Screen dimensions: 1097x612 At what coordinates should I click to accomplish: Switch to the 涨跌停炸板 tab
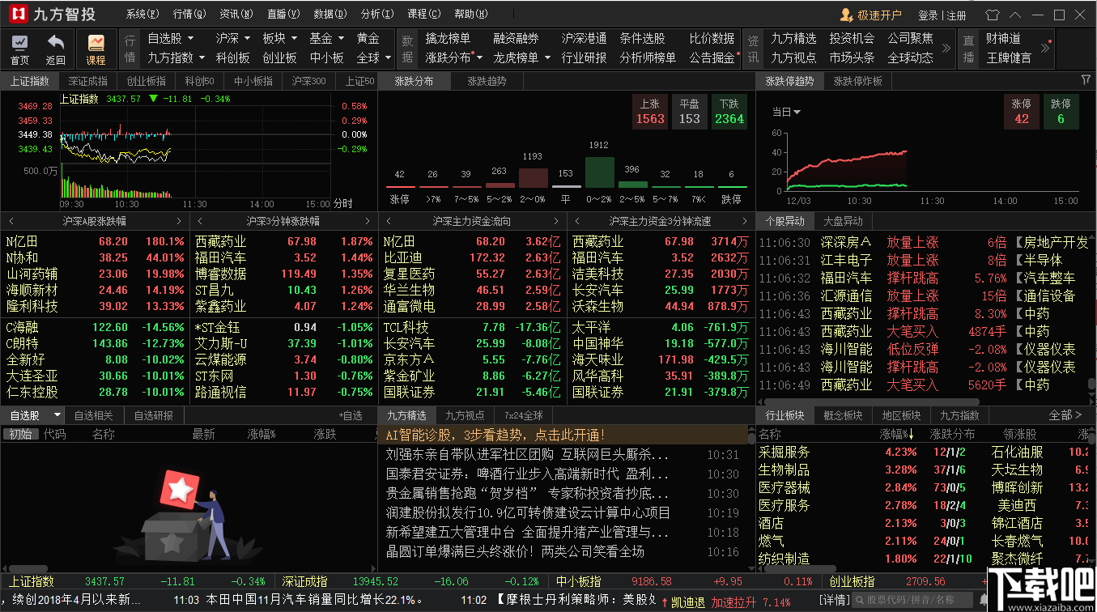857,81
